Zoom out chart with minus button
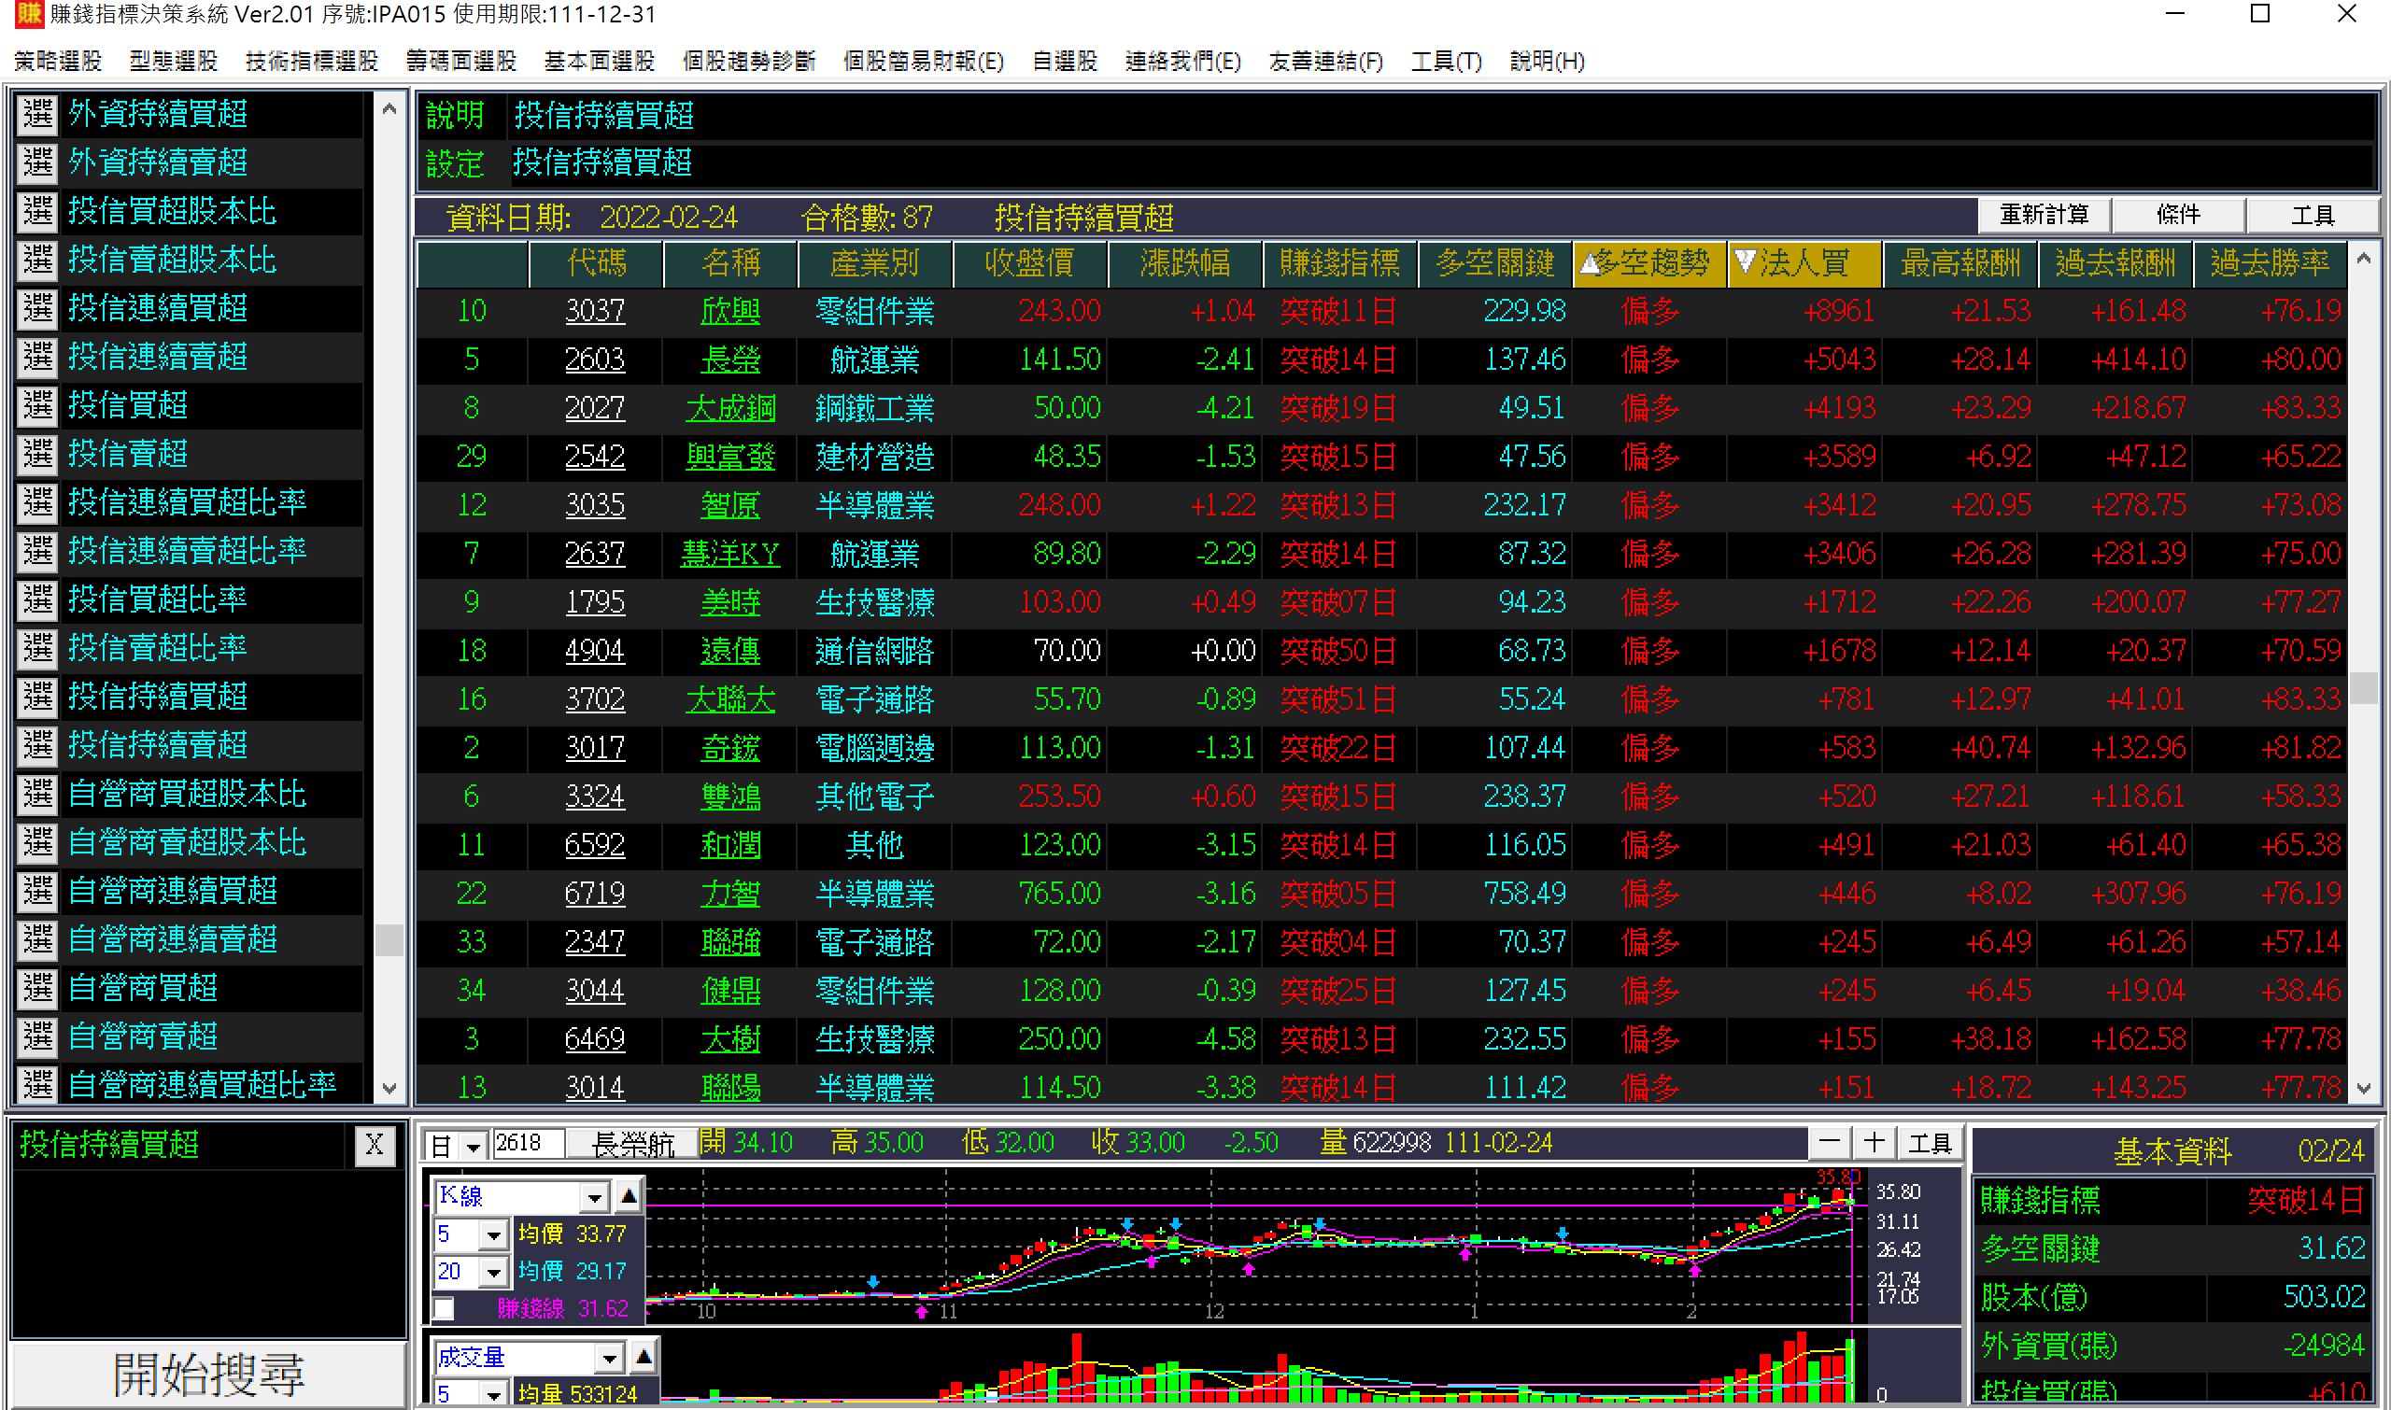The width and height of the screenshot is (2391, 1410). 1830,1143
